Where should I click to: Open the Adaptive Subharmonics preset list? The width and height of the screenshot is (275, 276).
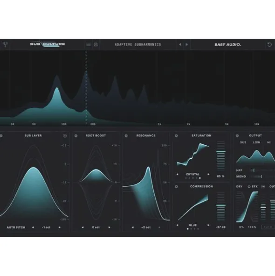(x=138, y=44)
